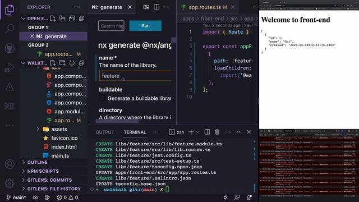Split the terminal panel
This screenshot has height=202, width=359.
pyautogui.click(x=207, y=132)
